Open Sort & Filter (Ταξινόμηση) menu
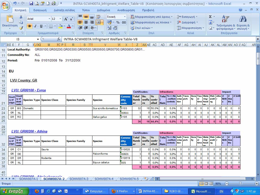This screenshot has width=260, height=195. pyautogui.click(x=226, y=23)
